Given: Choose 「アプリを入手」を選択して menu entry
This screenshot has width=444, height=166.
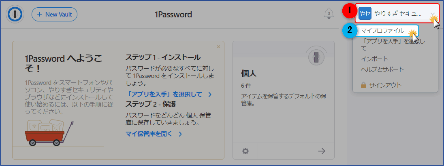Looking at the screenshot, I should [393, 44].
